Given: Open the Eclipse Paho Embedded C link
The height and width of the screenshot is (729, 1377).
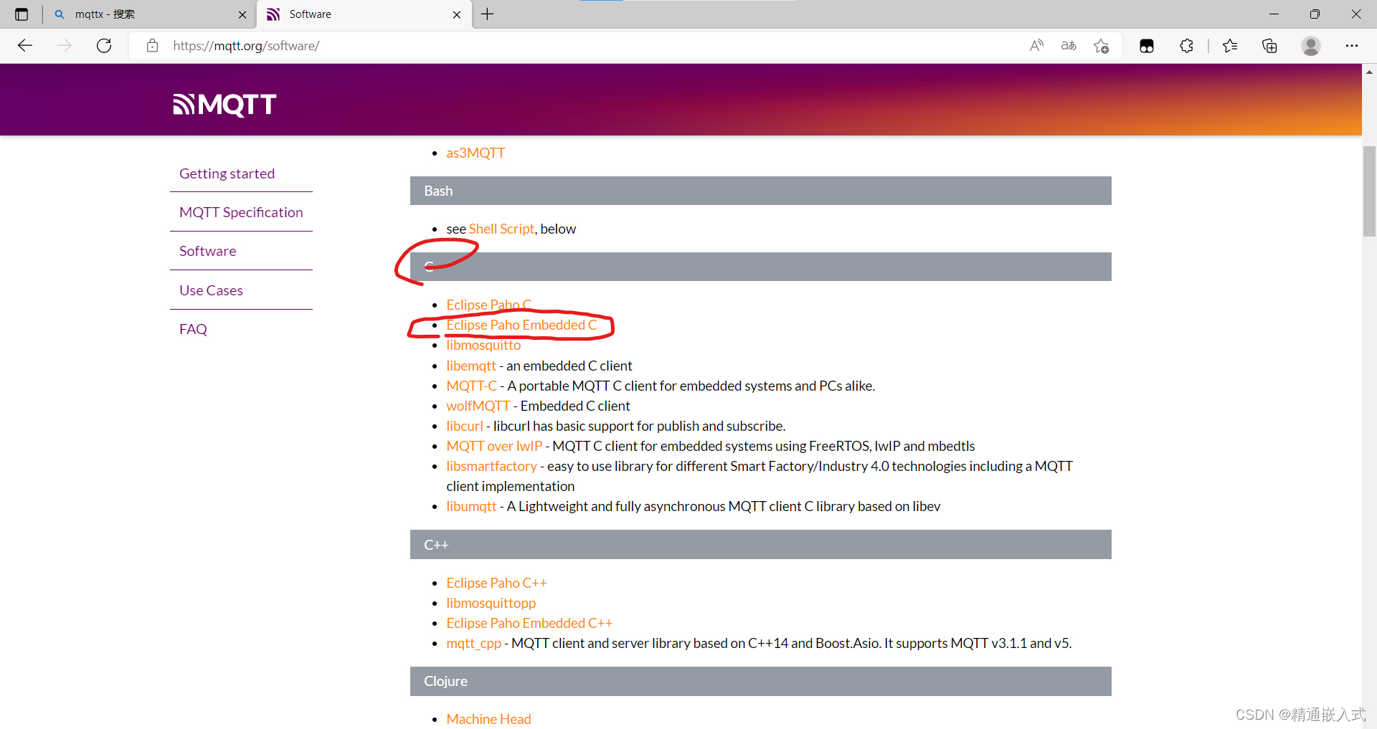Looking at the screenshot, I should click(521, 325).
